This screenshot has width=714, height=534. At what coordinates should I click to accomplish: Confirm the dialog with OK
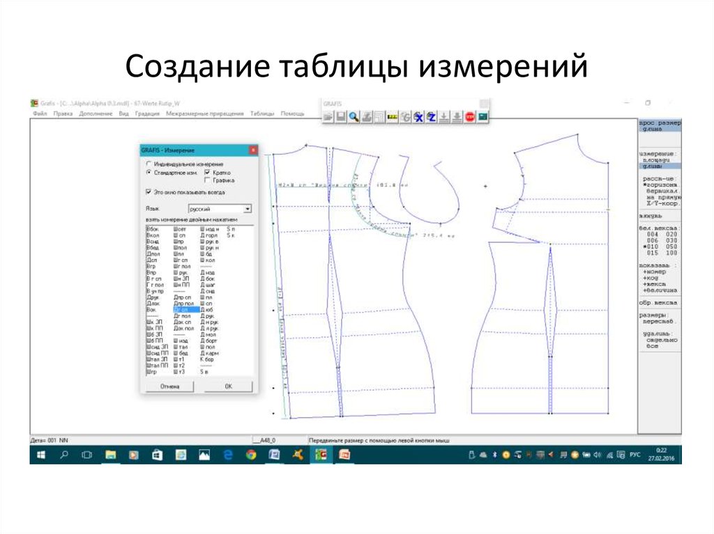229,385
